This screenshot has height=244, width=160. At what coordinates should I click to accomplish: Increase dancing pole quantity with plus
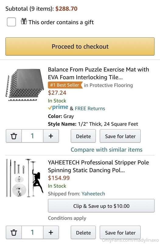(x=51, y=232)
